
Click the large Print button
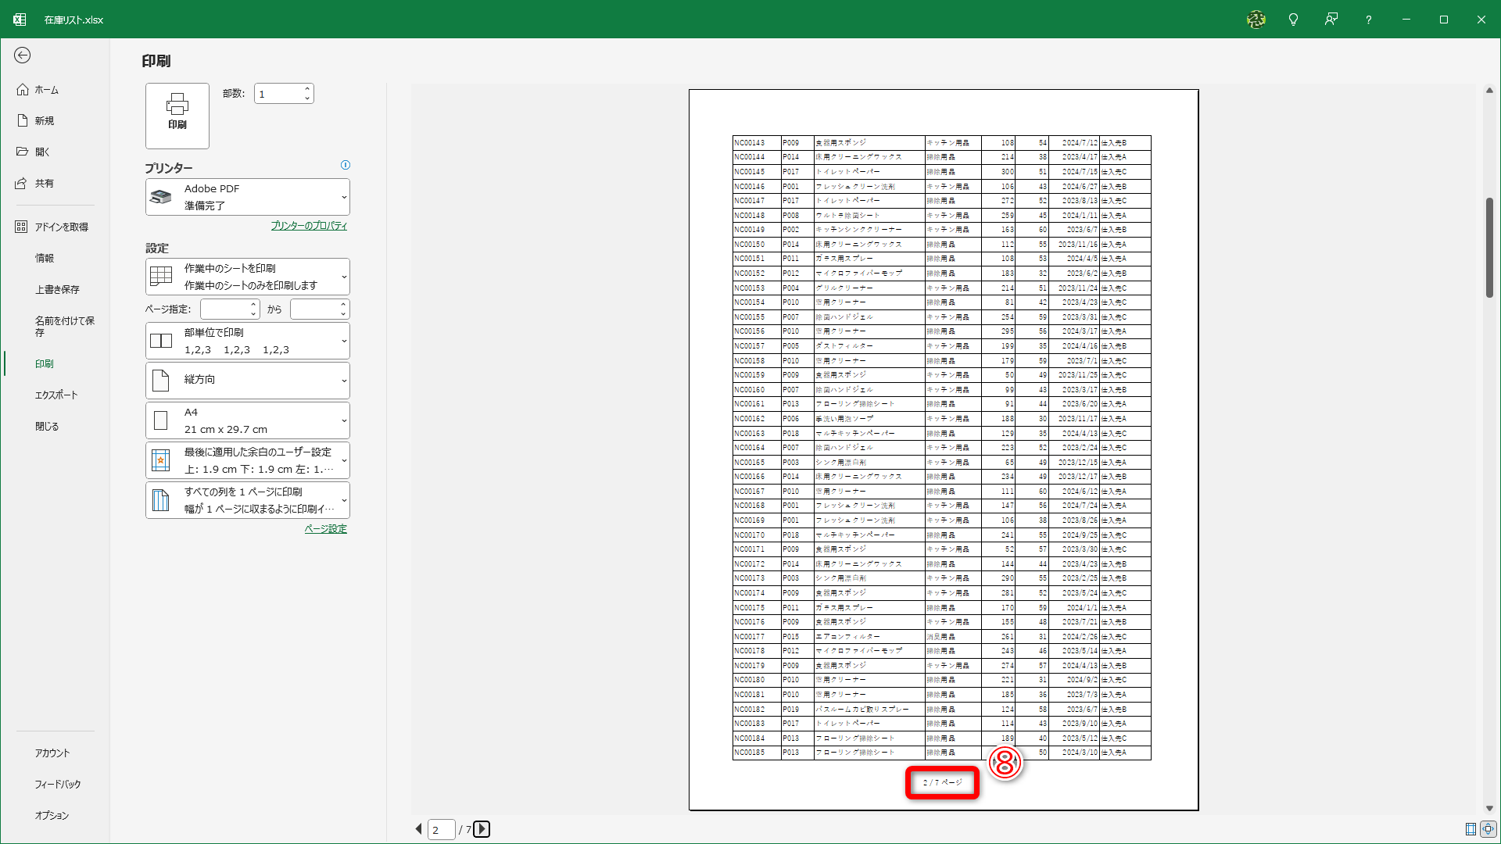point(177,116)
